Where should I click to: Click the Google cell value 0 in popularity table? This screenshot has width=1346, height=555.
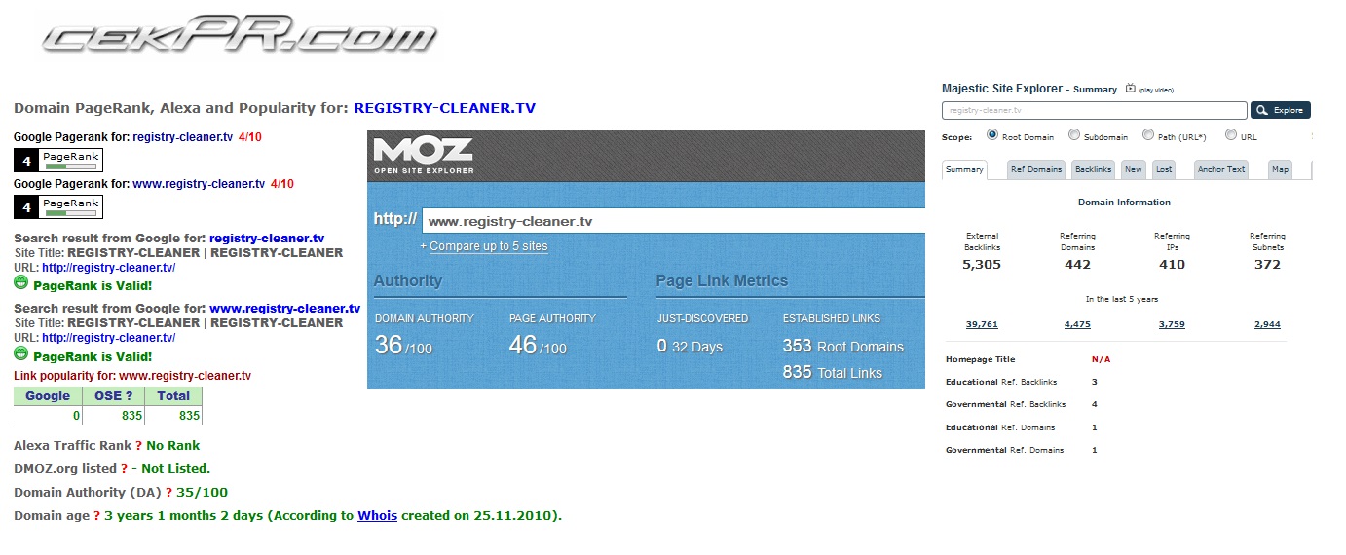49,416
